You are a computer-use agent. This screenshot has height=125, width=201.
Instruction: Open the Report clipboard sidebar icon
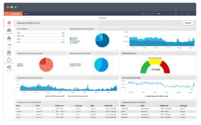(9, 52)
